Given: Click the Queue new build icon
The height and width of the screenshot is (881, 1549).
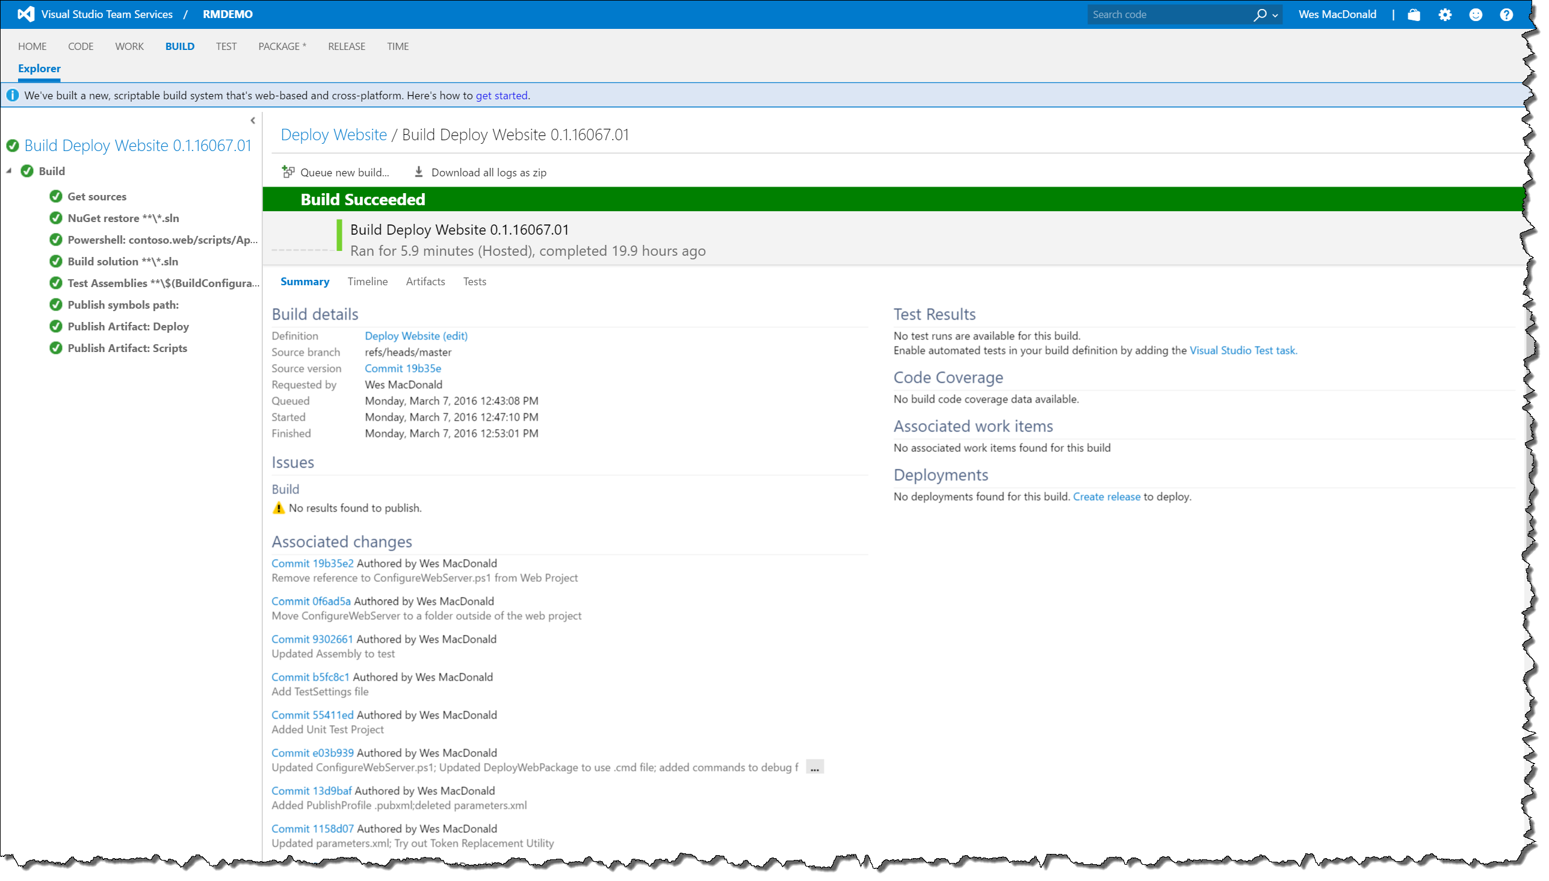Looking at the screenshot, I should [288, 172].
